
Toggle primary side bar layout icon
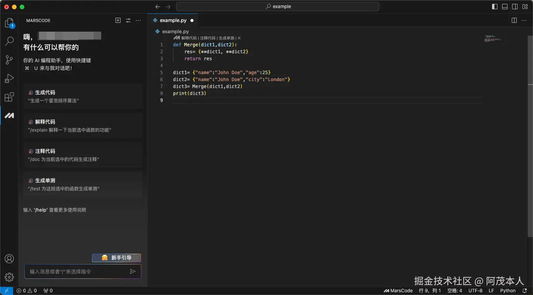pos(495,7)
